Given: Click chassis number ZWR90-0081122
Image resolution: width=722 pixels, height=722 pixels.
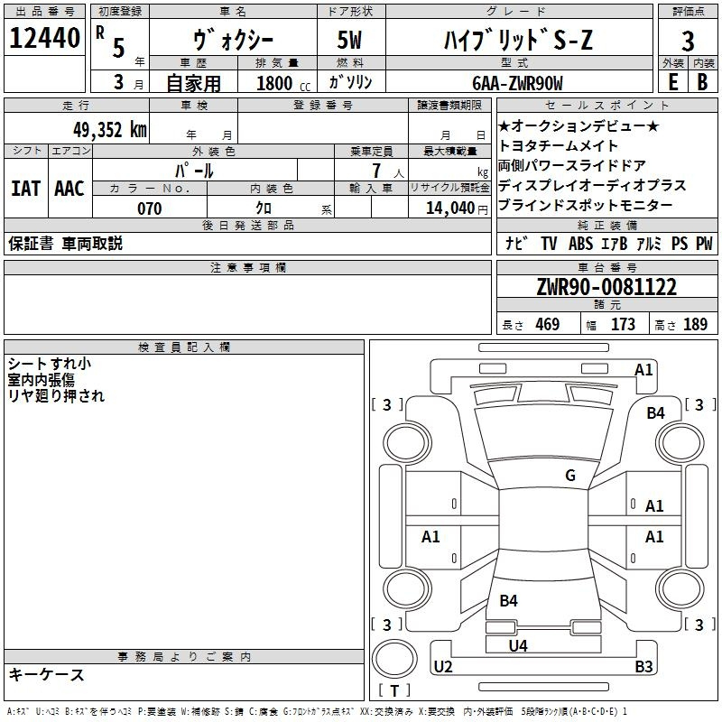Looking at the screenshot, I should coord(606,287).
